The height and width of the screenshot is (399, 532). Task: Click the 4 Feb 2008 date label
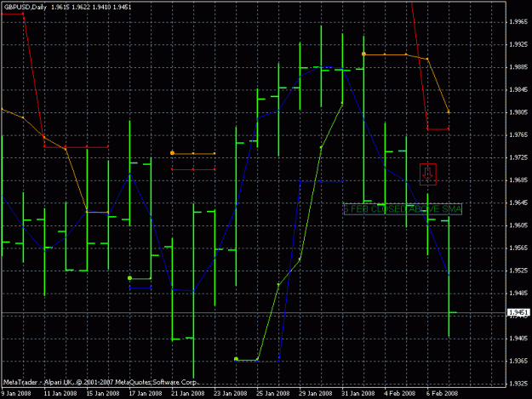tap(400, 393)
